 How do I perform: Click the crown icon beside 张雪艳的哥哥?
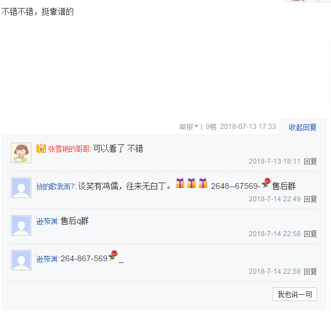(x=41, y=148)
